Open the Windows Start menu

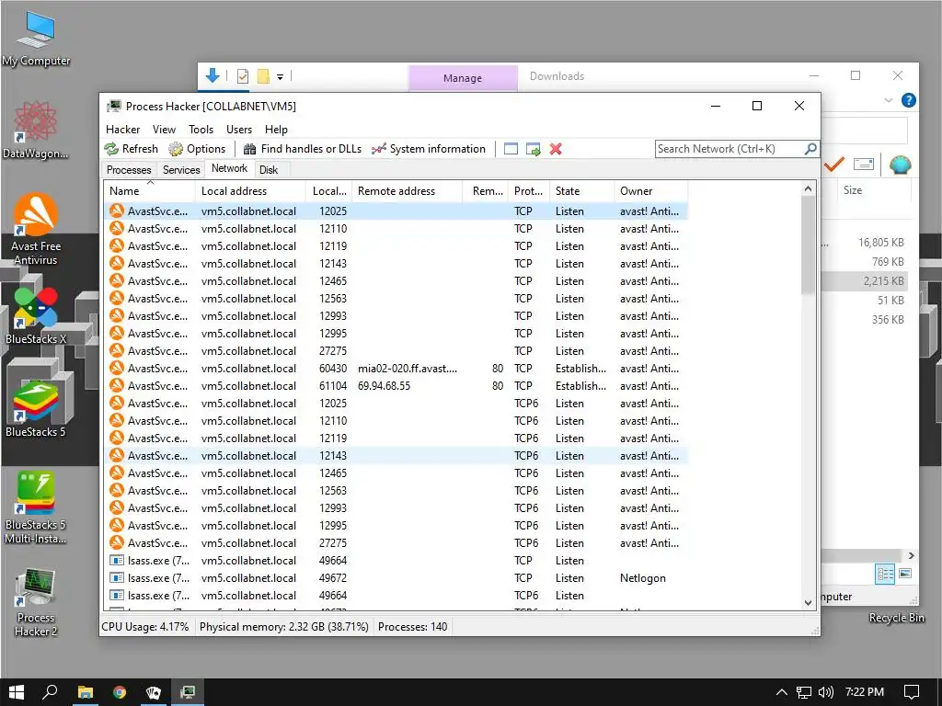pos(17,692)
